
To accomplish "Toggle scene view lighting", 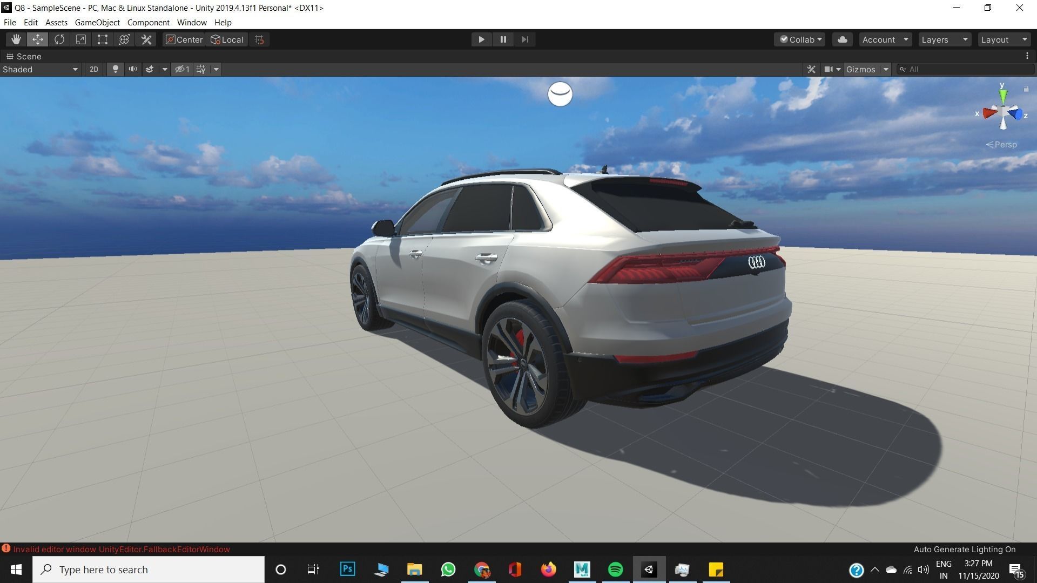I will [x=115, y=69].
